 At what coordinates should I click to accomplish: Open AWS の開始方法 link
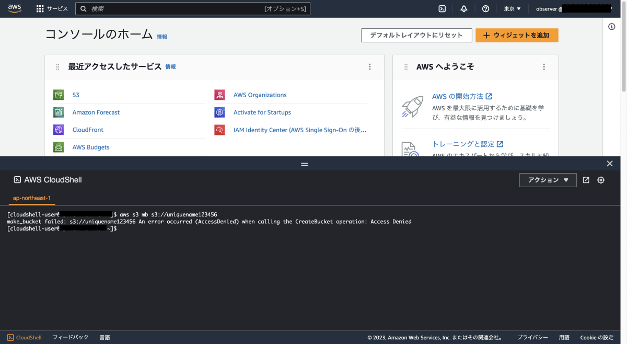(462, 97)
